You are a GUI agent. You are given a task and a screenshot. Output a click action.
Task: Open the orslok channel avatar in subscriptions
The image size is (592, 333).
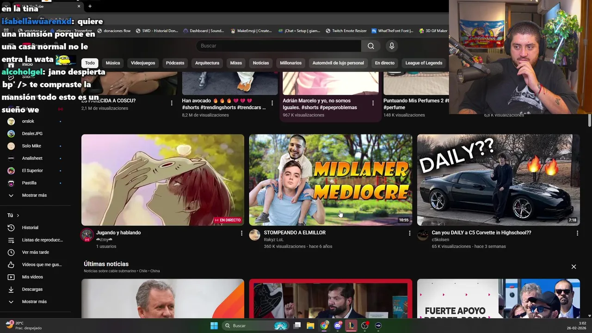coord(11,121)
